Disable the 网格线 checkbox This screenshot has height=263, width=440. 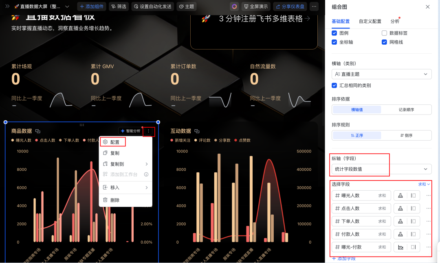click(384, 42)
